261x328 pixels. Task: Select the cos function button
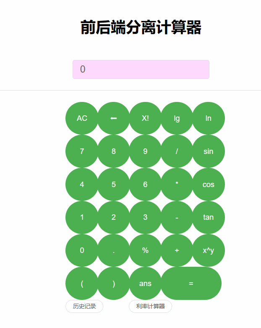[208, 184]
